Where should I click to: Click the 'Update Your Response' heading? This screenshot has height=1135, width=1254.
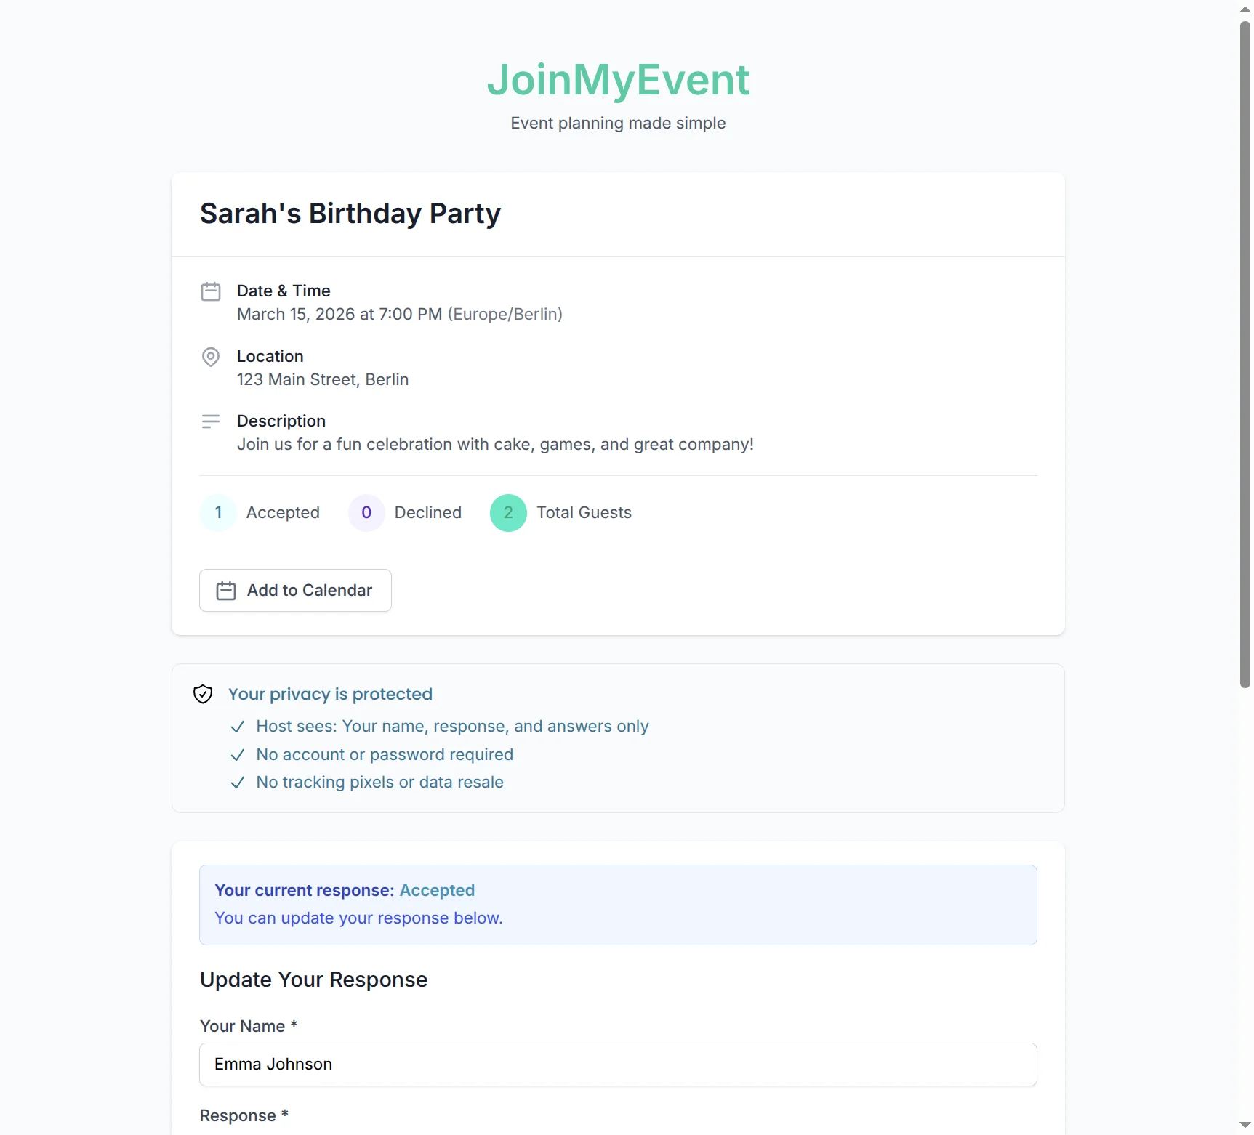313,980
